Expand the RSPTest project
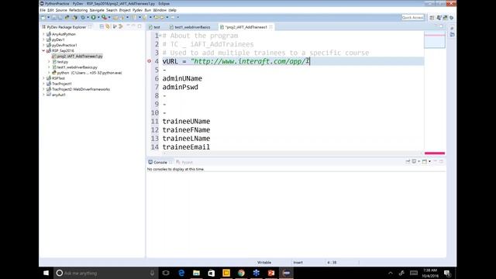Image resolution: width=496 pixels, height=279 pixels. pos(43,78)
